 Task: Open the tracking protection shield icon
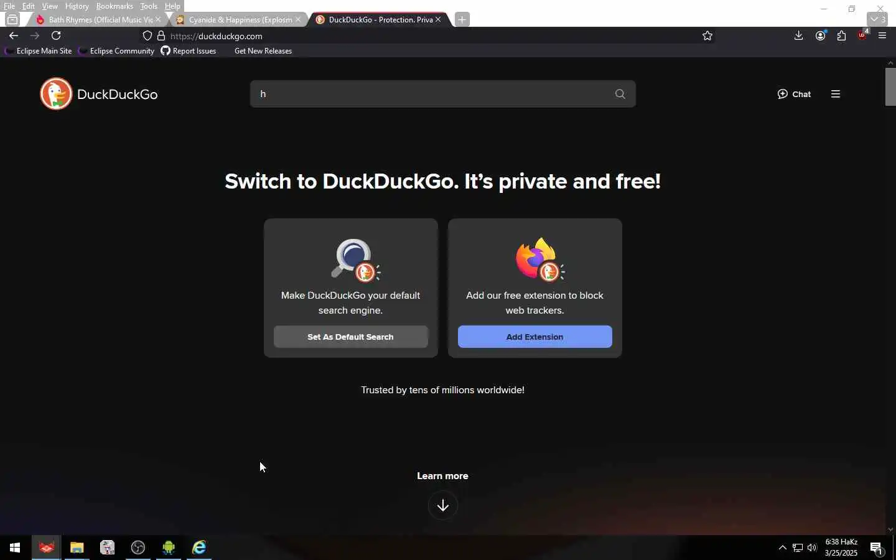click(x=147, y=36)
